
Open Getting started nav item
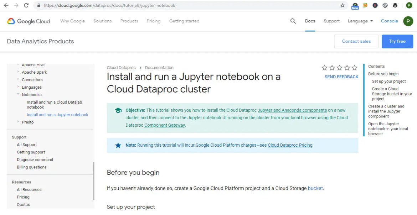coord(184,21)
